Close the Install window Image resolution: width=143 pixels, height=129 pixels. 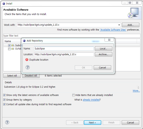(137, 3)
